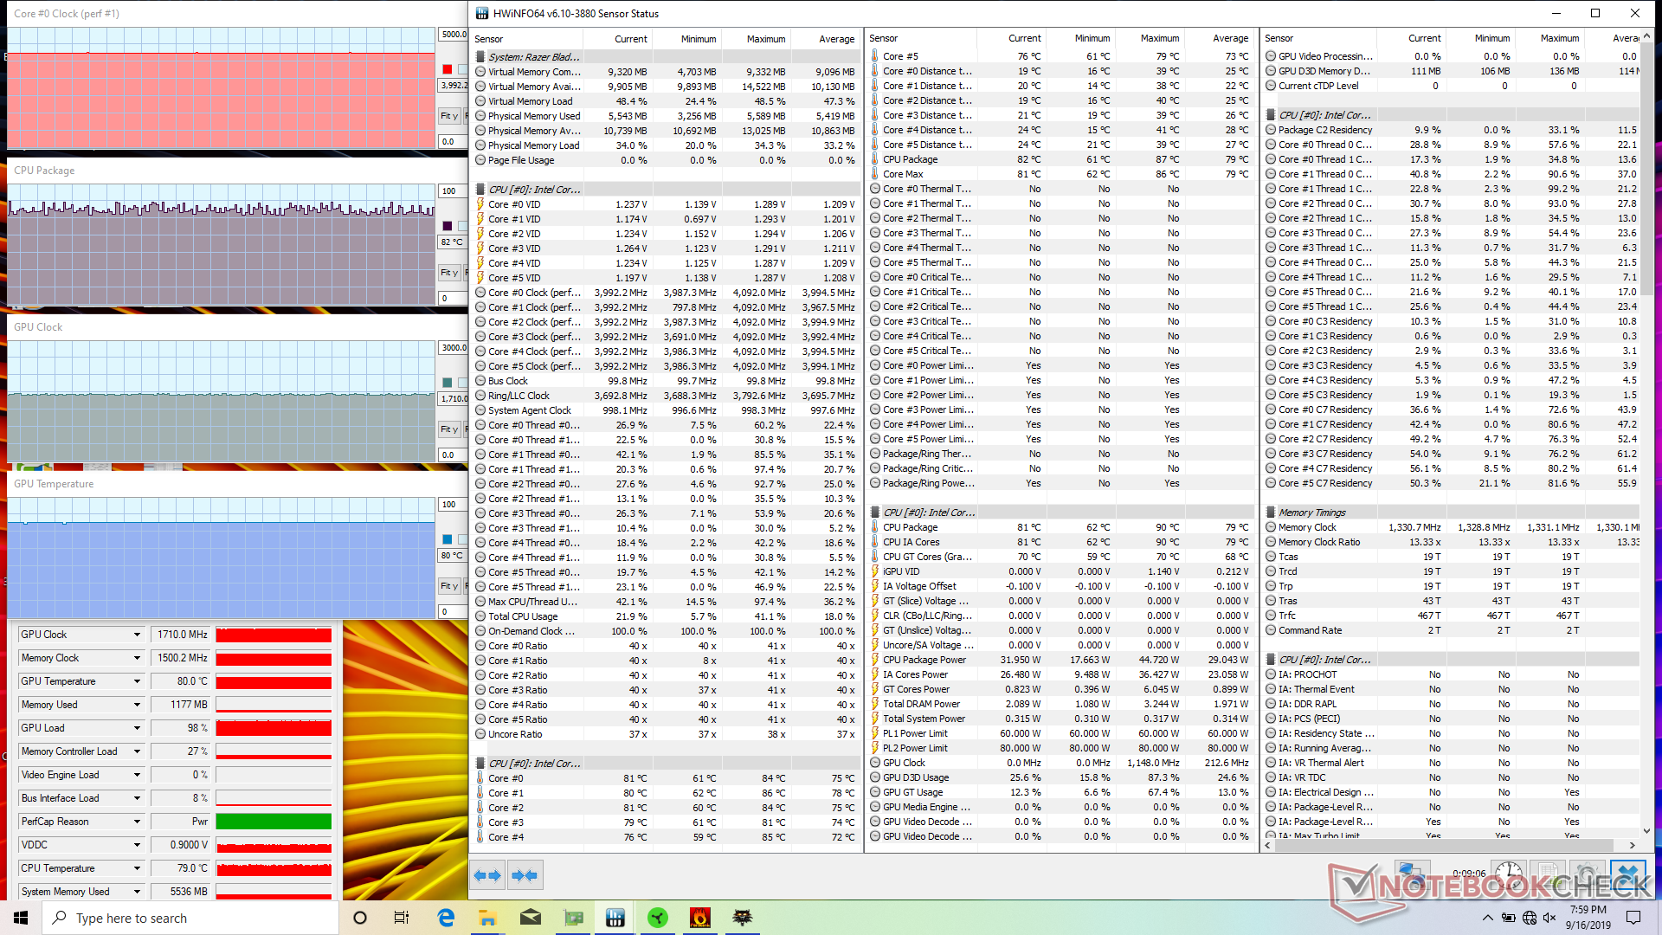Screen dimensions: 1662x935
Task: Click the HWiNFO64 title bar icon
Action: point(480,13)
